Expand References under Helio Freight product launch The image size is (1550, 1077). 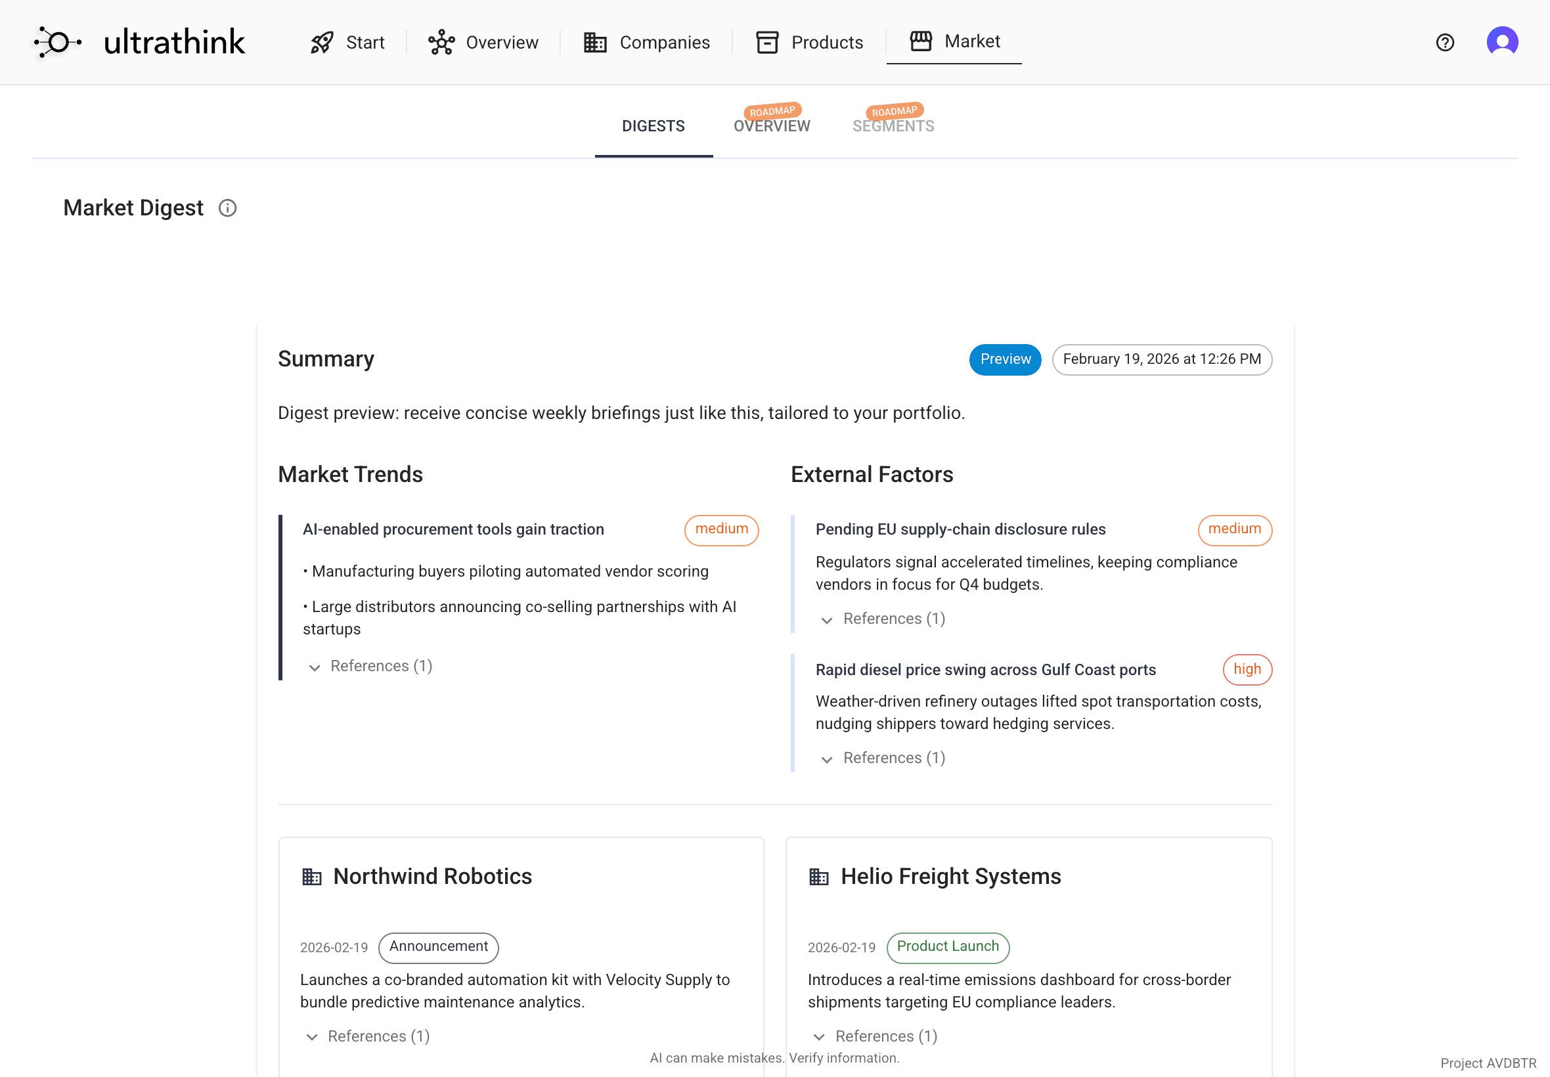[875, 1036]
